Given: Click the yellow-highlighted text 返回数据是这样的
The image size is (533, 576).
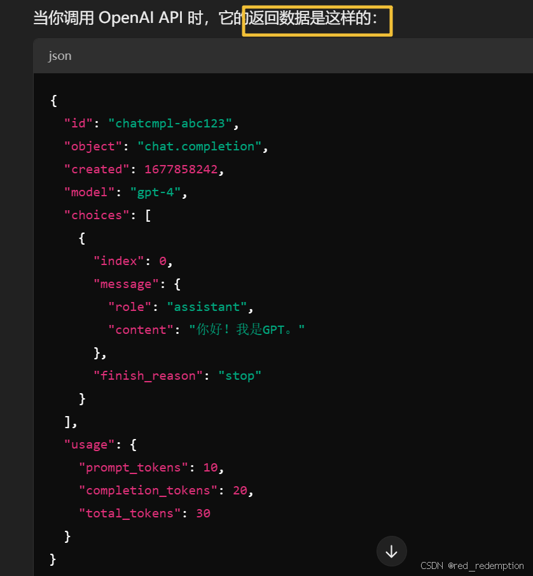Looking at the screenshot, I should coord(317,19).
